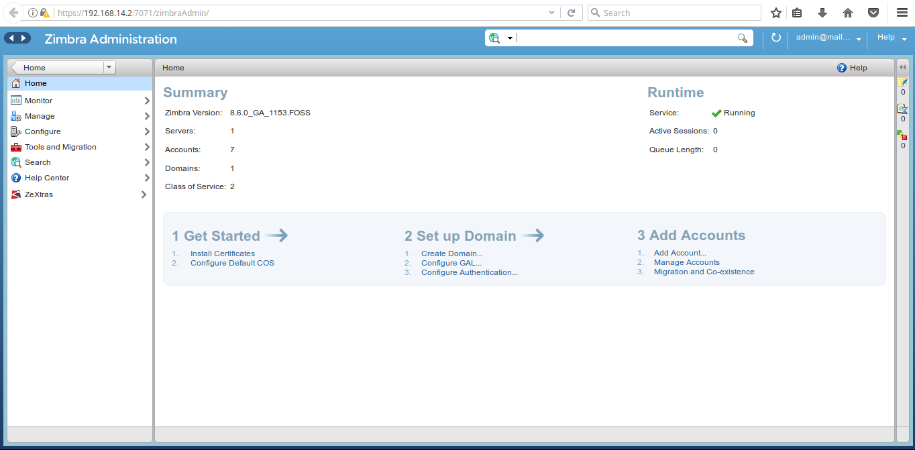Click the Search globe icon in sidebar

click(x=16, y=162)
